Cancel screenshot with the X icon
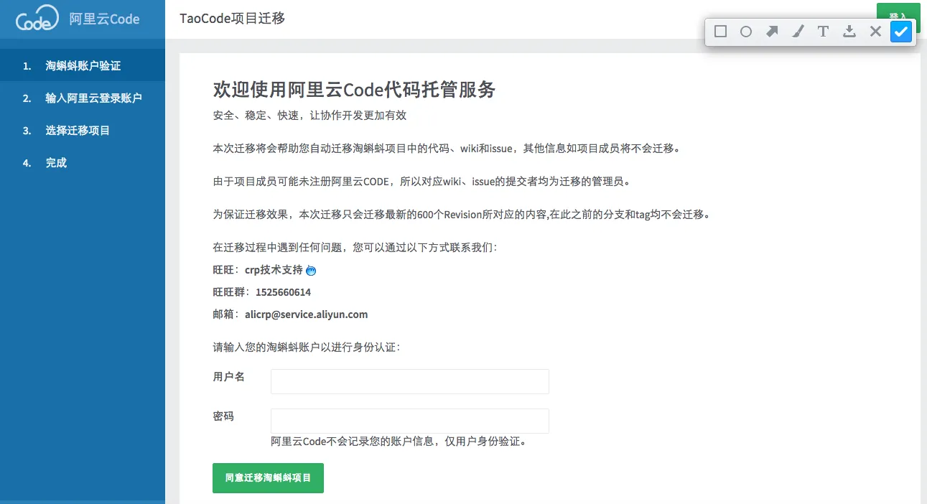This screenshot has height=504, width=927. pyautogui.click(x=875, y=32)
